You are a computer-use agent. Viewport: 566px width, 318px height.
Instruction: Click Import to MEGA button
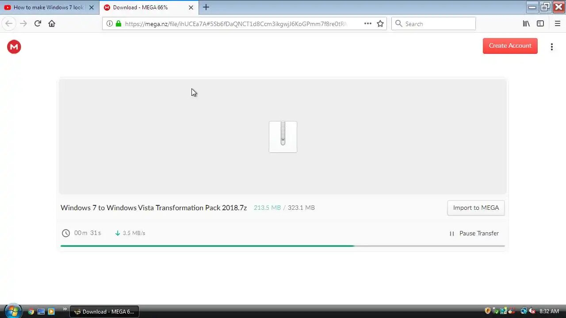(476, 208)
